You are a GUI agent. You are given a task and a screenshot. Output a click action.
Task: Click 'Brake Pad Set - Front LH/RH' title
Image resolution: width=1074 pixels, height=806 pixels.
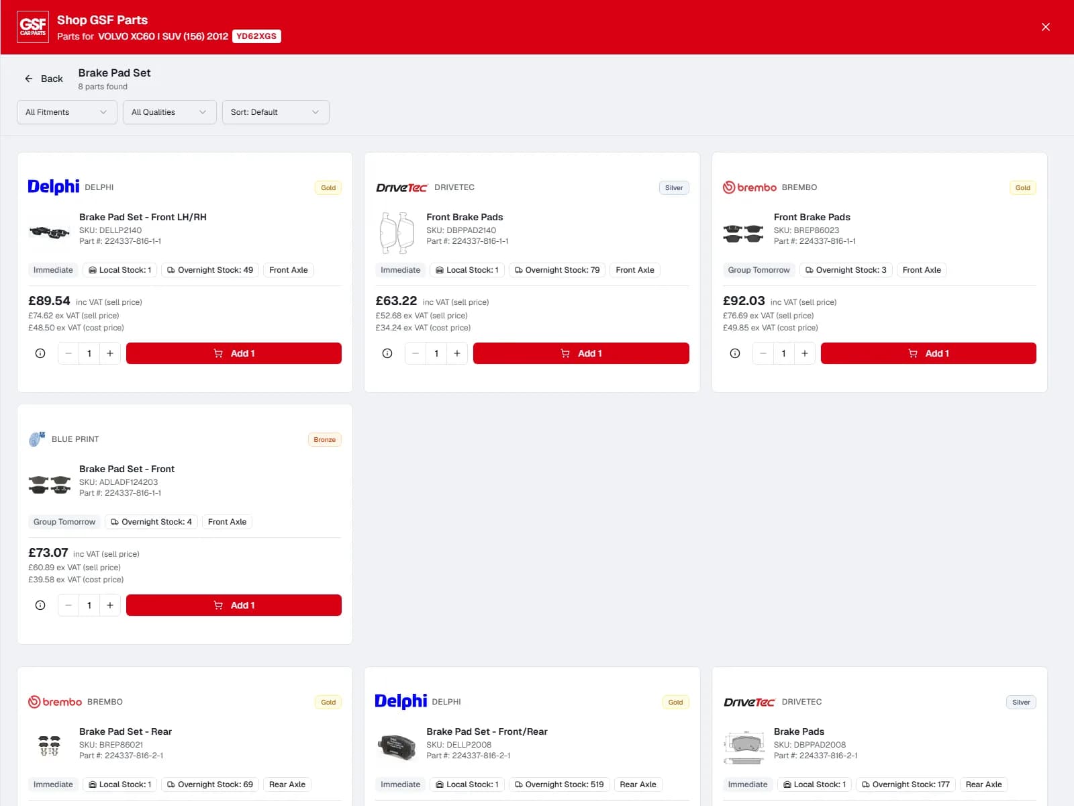pyautogui.click(x=143, y=217)
